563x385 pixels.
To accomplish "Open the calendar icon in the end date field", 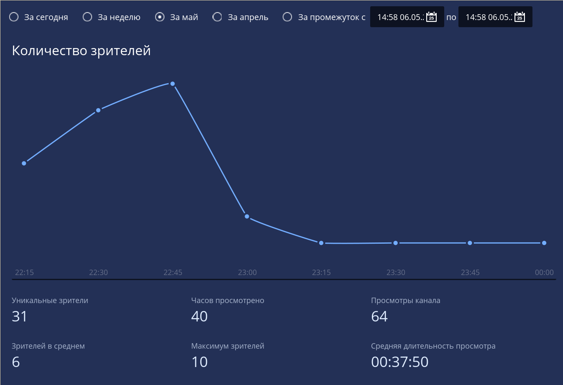I will [x=519, y=17].
